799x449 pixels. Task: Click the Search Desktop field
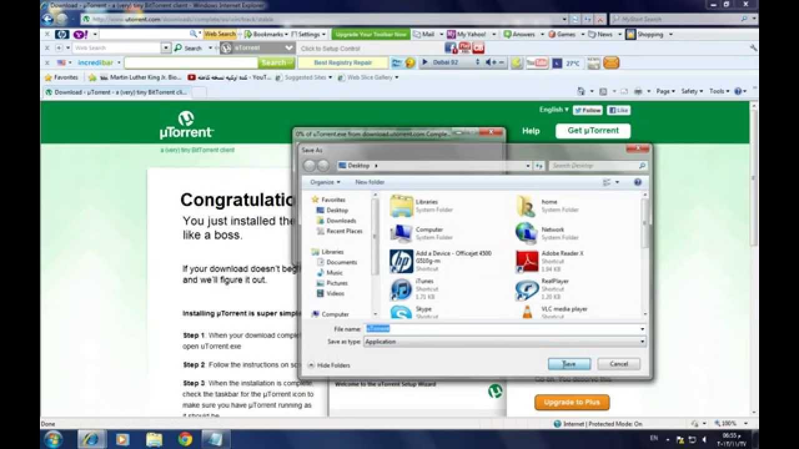598,166
